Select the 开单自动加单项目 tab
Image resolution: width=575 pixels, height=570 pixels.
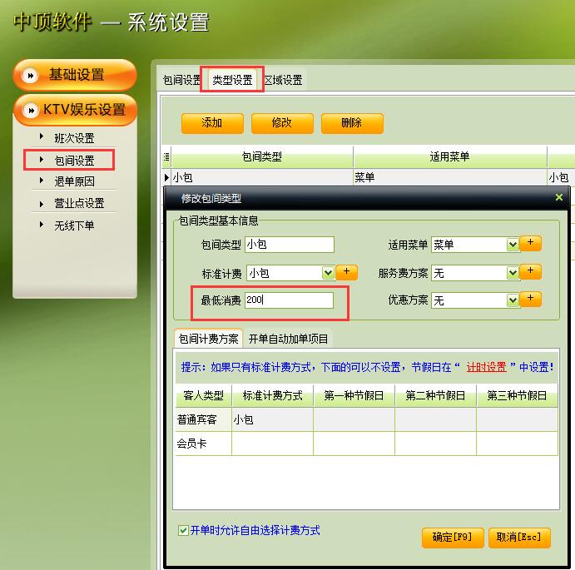pos(288,338)
